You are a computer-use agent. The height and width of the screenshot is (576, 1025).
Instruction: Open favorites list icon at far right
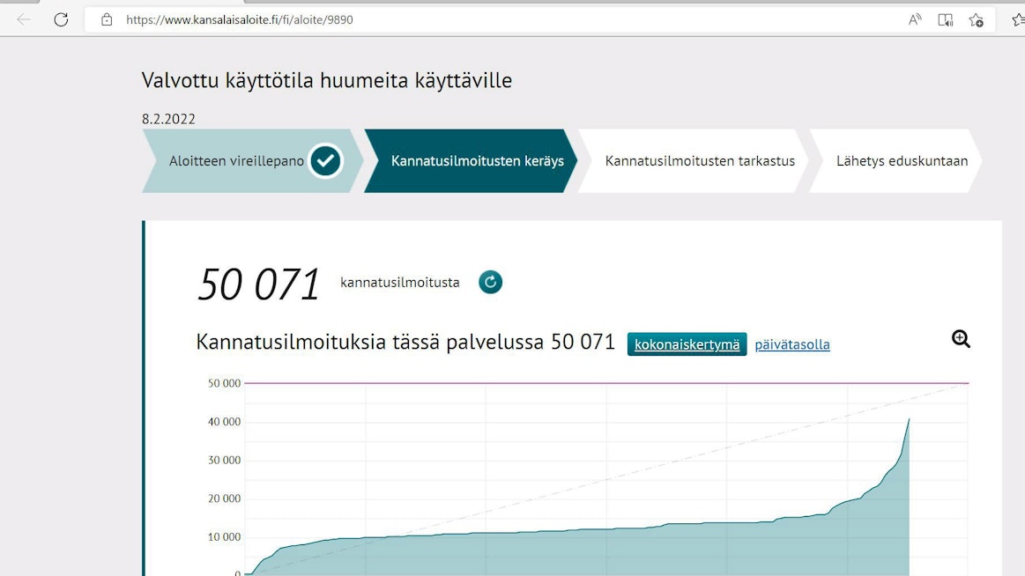(x=1018, y=20)
